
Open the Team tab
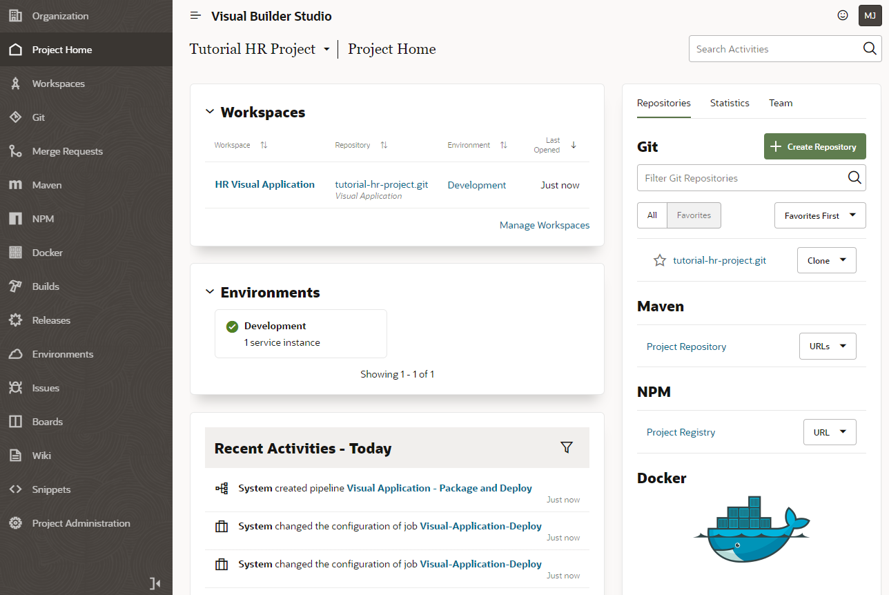point(781,102)
